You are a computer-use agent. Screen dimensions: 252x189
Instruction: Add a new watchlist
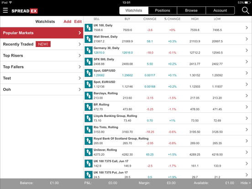coord(68,21)
